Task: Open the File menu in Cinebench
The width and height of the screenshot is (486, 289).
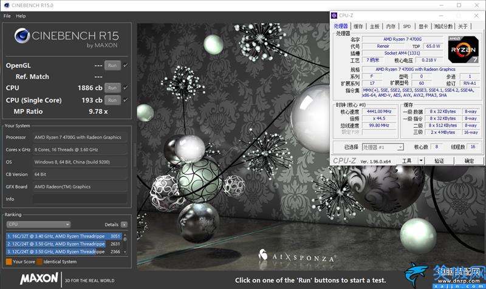Action: point(7,16)
